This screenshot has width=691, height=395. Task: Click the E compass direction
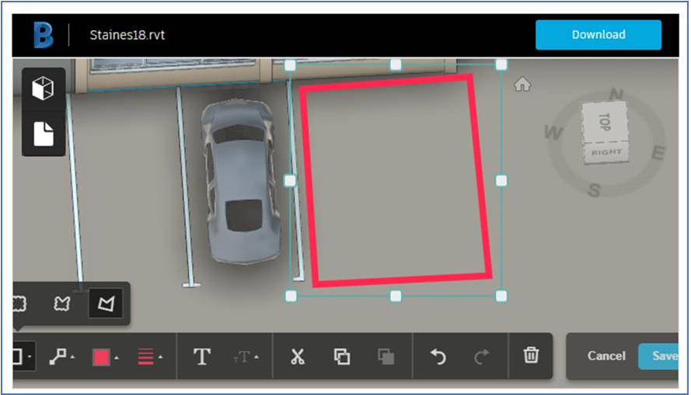(x=658, y=153)
